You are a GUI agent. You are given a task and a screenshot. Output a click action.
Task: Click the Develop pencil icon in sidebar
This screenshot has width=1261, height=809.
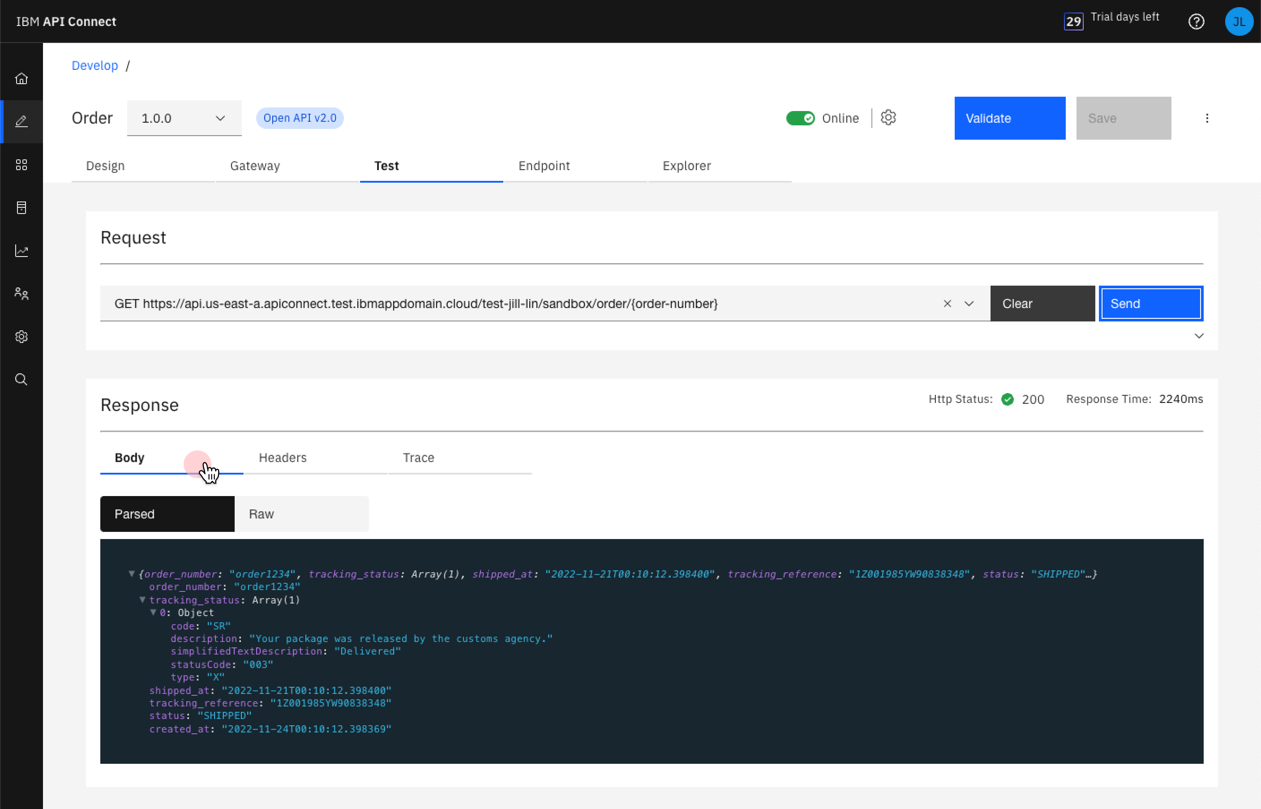point(21,121)
